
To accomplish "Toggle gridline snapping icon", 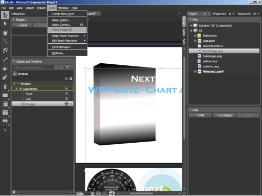I will pyautogui.click(x=105, y=193).
